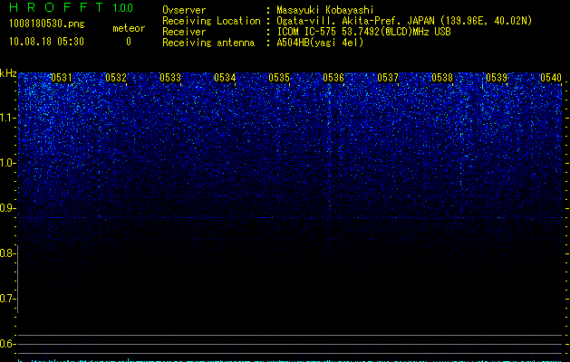Screen dimensions: 570x362
Task: Click the meteor count label
Action: (129, 28)
